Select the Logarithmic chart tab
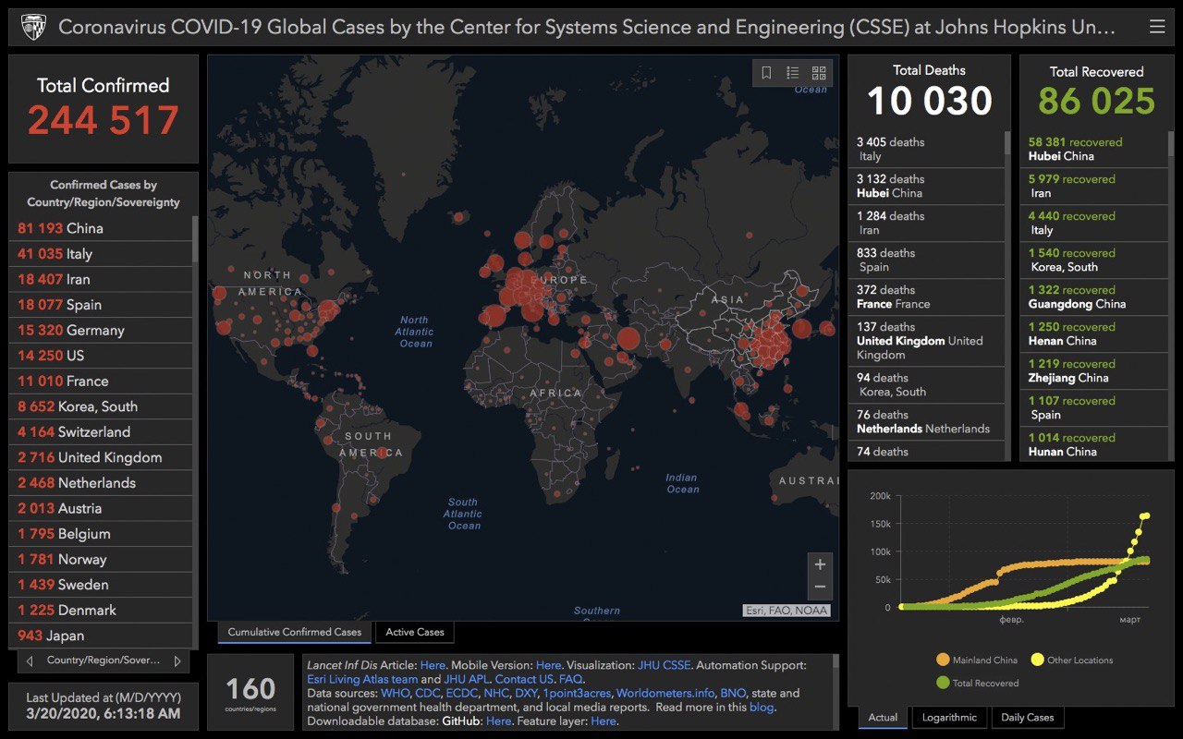1183x739 pixels. pyautogui.click(x=948, y=717)
